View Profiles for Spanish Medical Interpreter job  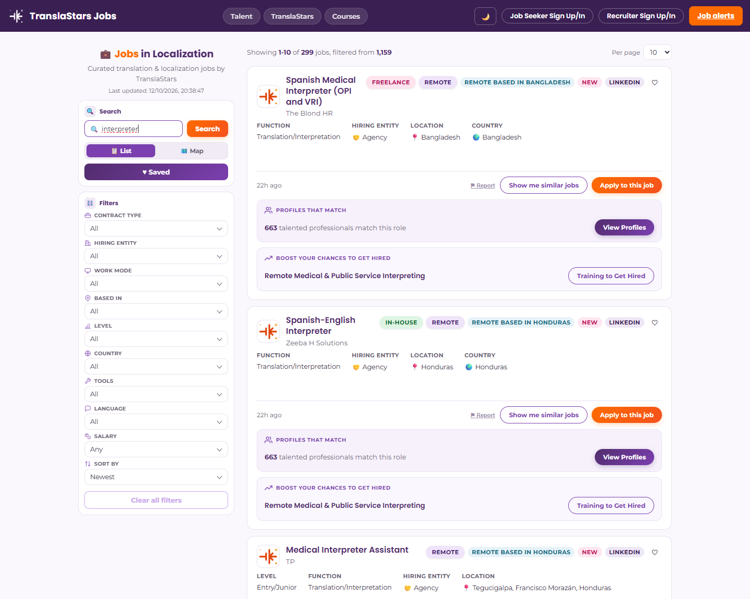624,228
